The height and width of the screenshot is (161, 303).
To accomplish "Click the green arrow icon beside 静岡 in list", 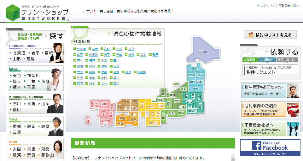I will [87, 66].
